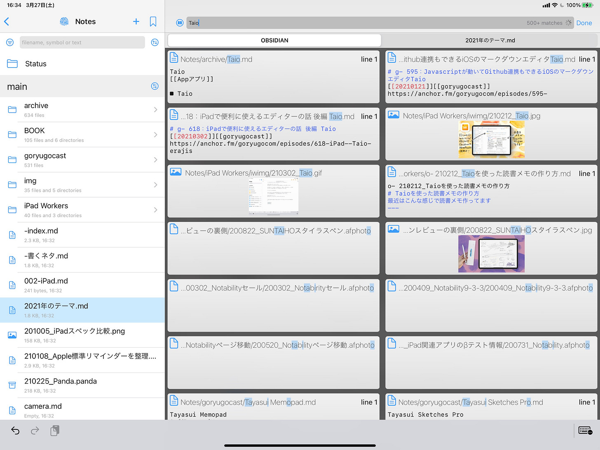600x450 pixels.
Task: Tap Done to close search
Action: [x=584, y=23]
